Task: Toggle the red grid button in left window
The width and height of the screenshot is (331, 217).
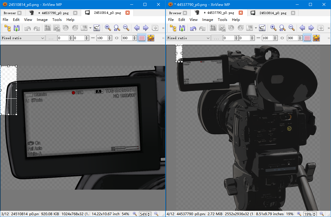Action: tap(142, 38)
